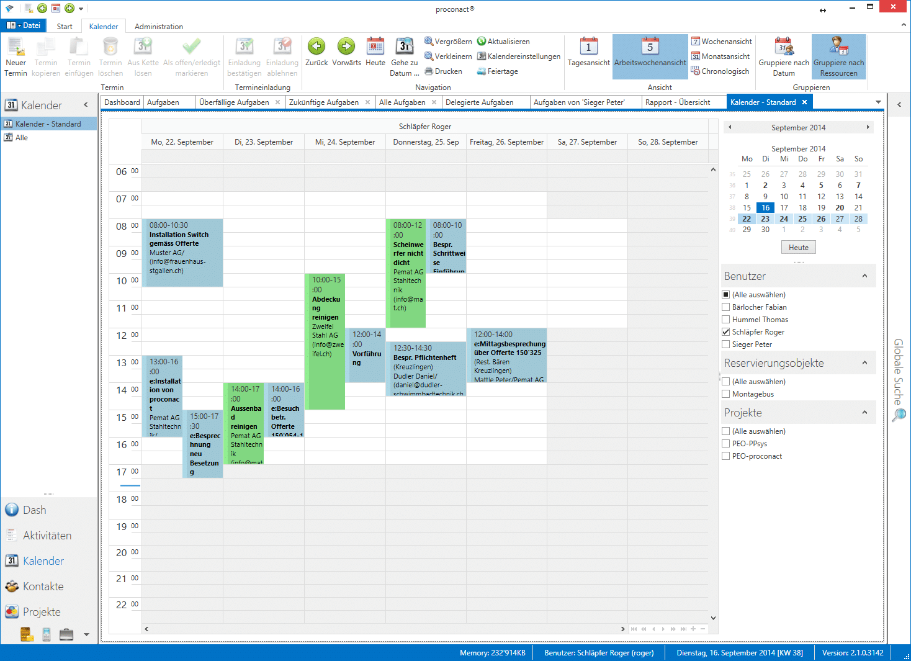The image size is (911, 661).
Task: Open the tab list dropdown arrow
Action: pyautogui.click(x=878, y=102)
